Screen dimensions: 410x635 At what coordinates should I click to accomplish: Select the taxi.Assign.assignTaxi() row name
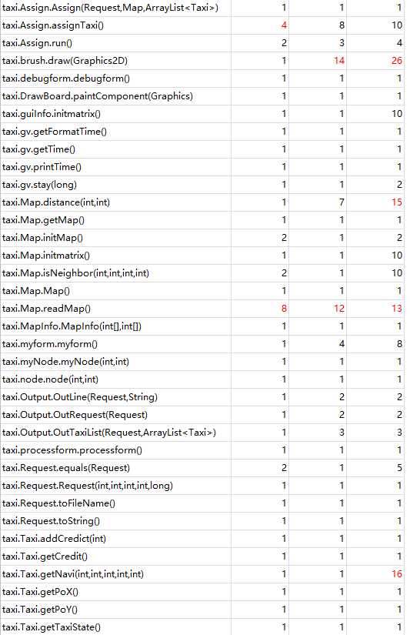53,25
